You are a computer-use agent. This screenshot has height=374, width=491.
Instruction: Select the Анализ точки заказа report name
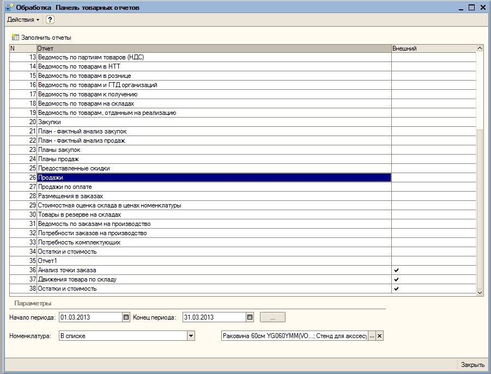(x=214, y=270)
